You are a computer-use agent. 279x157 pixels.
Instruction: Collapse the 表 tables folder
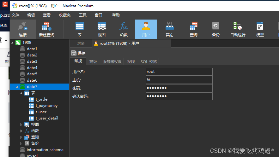(x=21, y=93)
